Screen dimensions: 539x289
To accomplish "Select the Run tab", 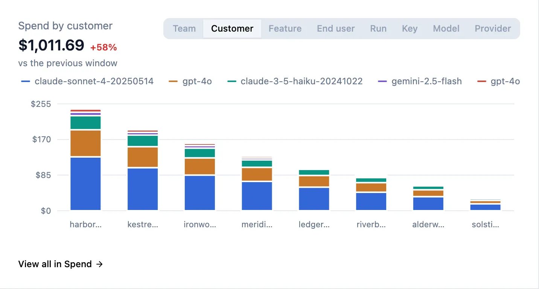I will [x=378, y=29].
